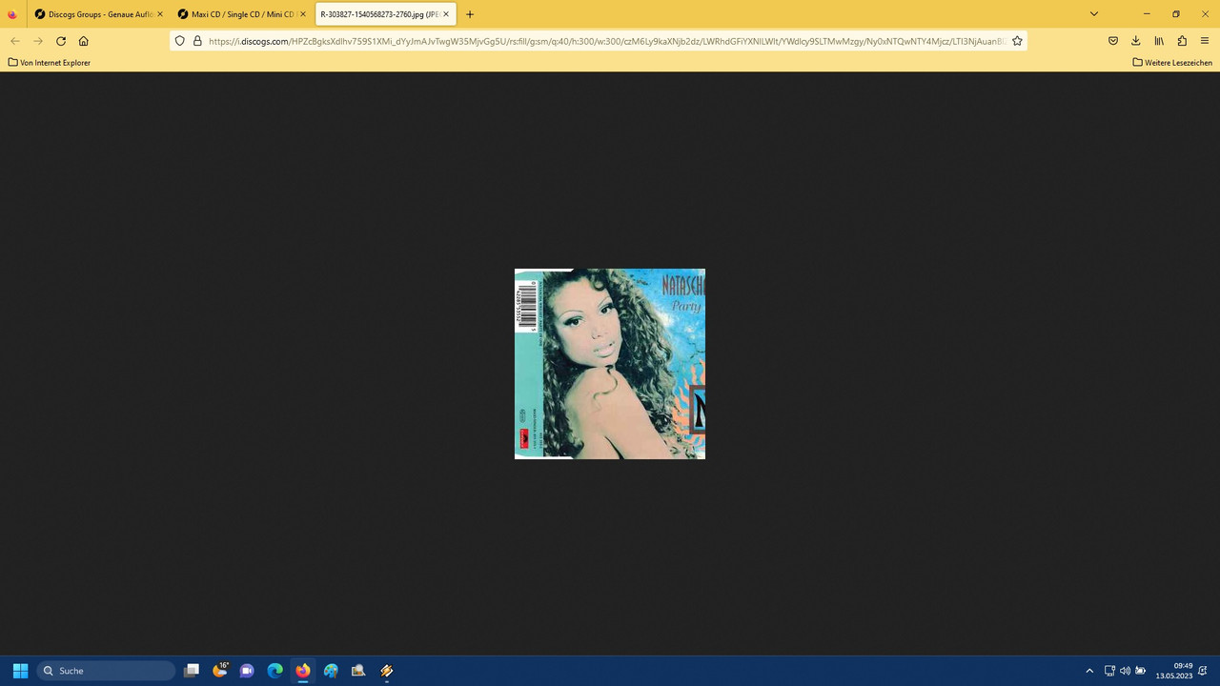
Task: Open the Winamp lightning icon on taskbar
Action: coord(386,671)
